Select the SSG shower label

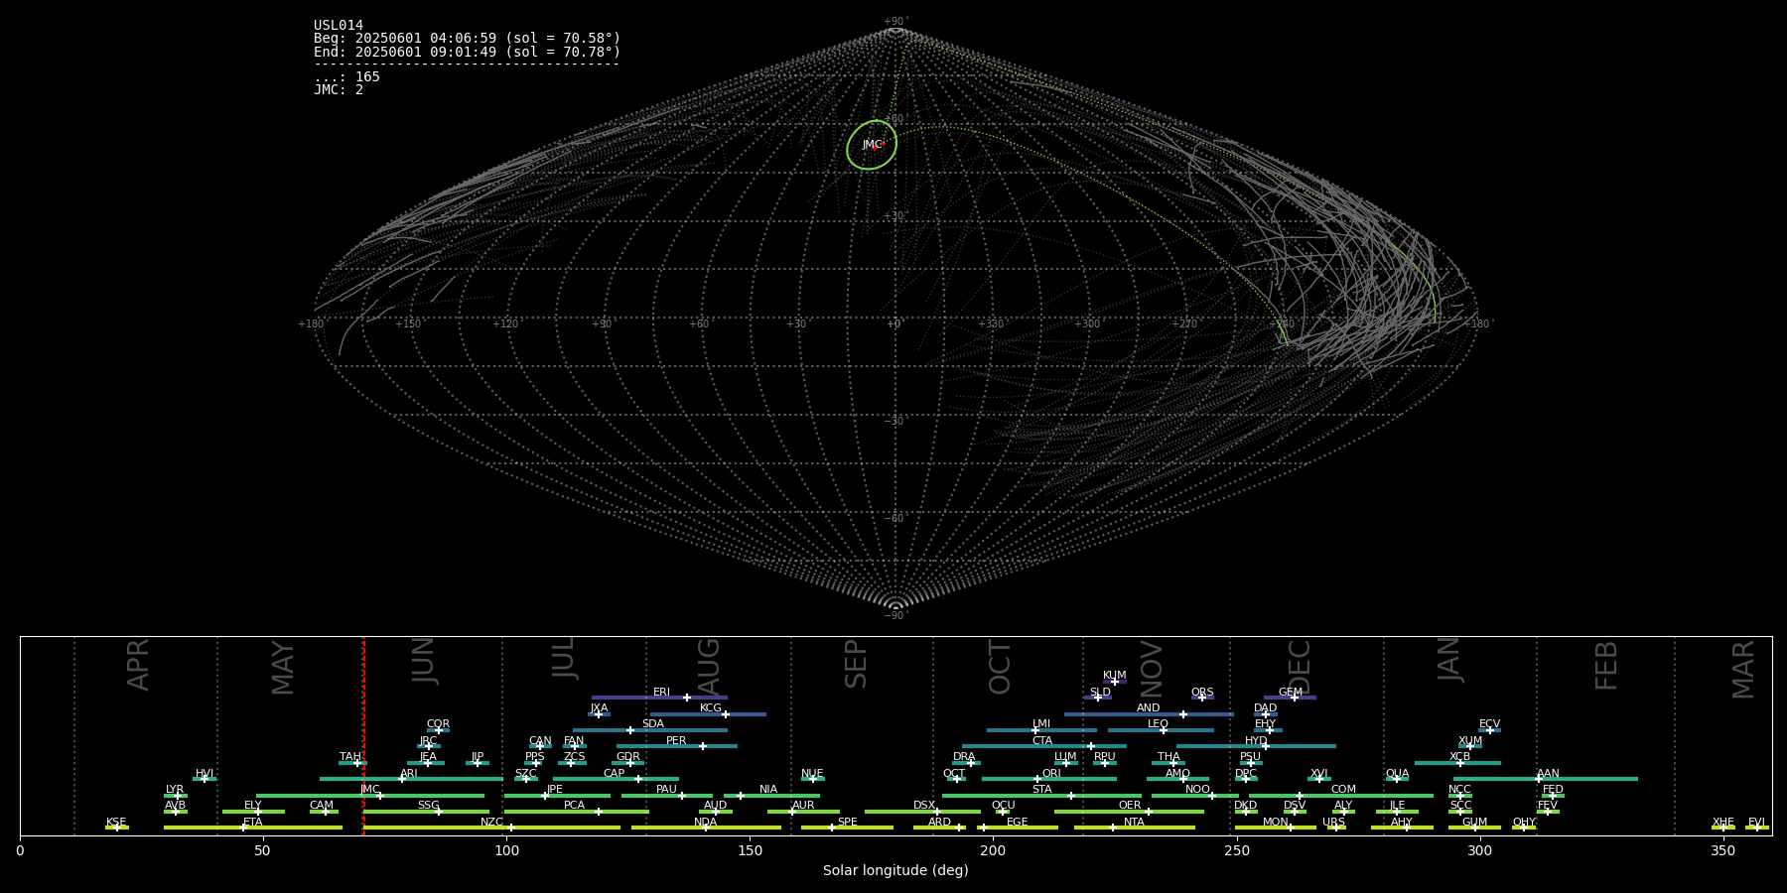[428, 806]
